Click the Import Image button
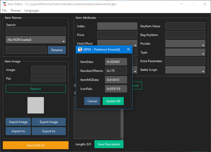The image size is (211, 152). click(x=18, y=122)
